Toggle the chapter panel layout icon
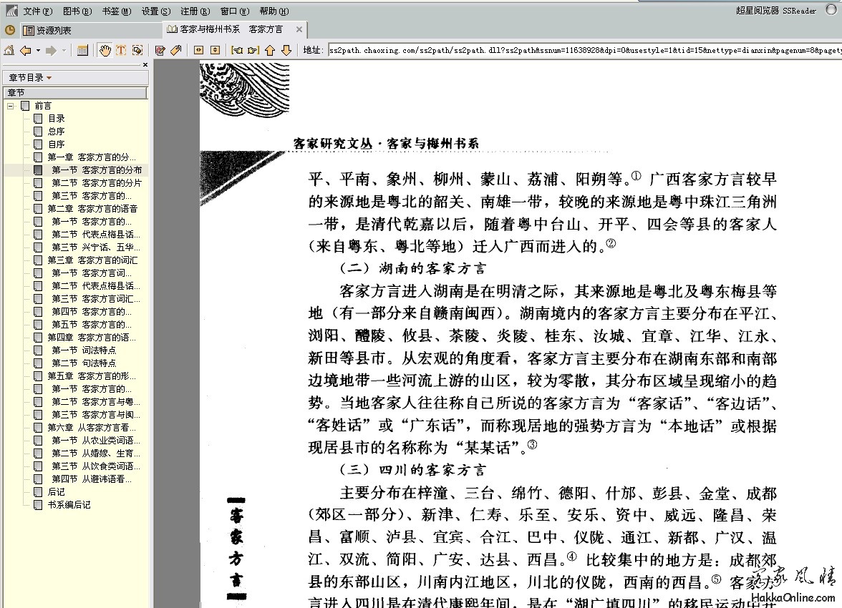Viewport: 842px width, 608px height. pyautogui.click(x=82, y=50)
